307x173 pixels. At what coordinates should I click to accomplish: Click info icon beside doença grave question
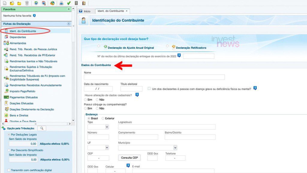[255, 88]
